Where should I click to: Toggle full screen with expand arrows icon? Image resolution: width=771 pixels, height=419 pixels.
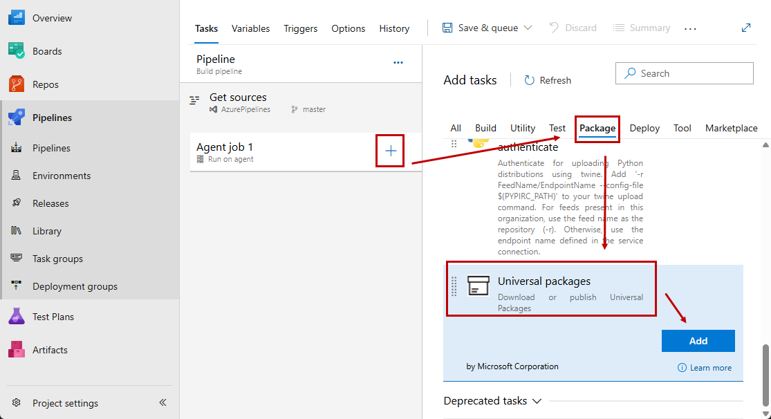click(x=746, y=28)
